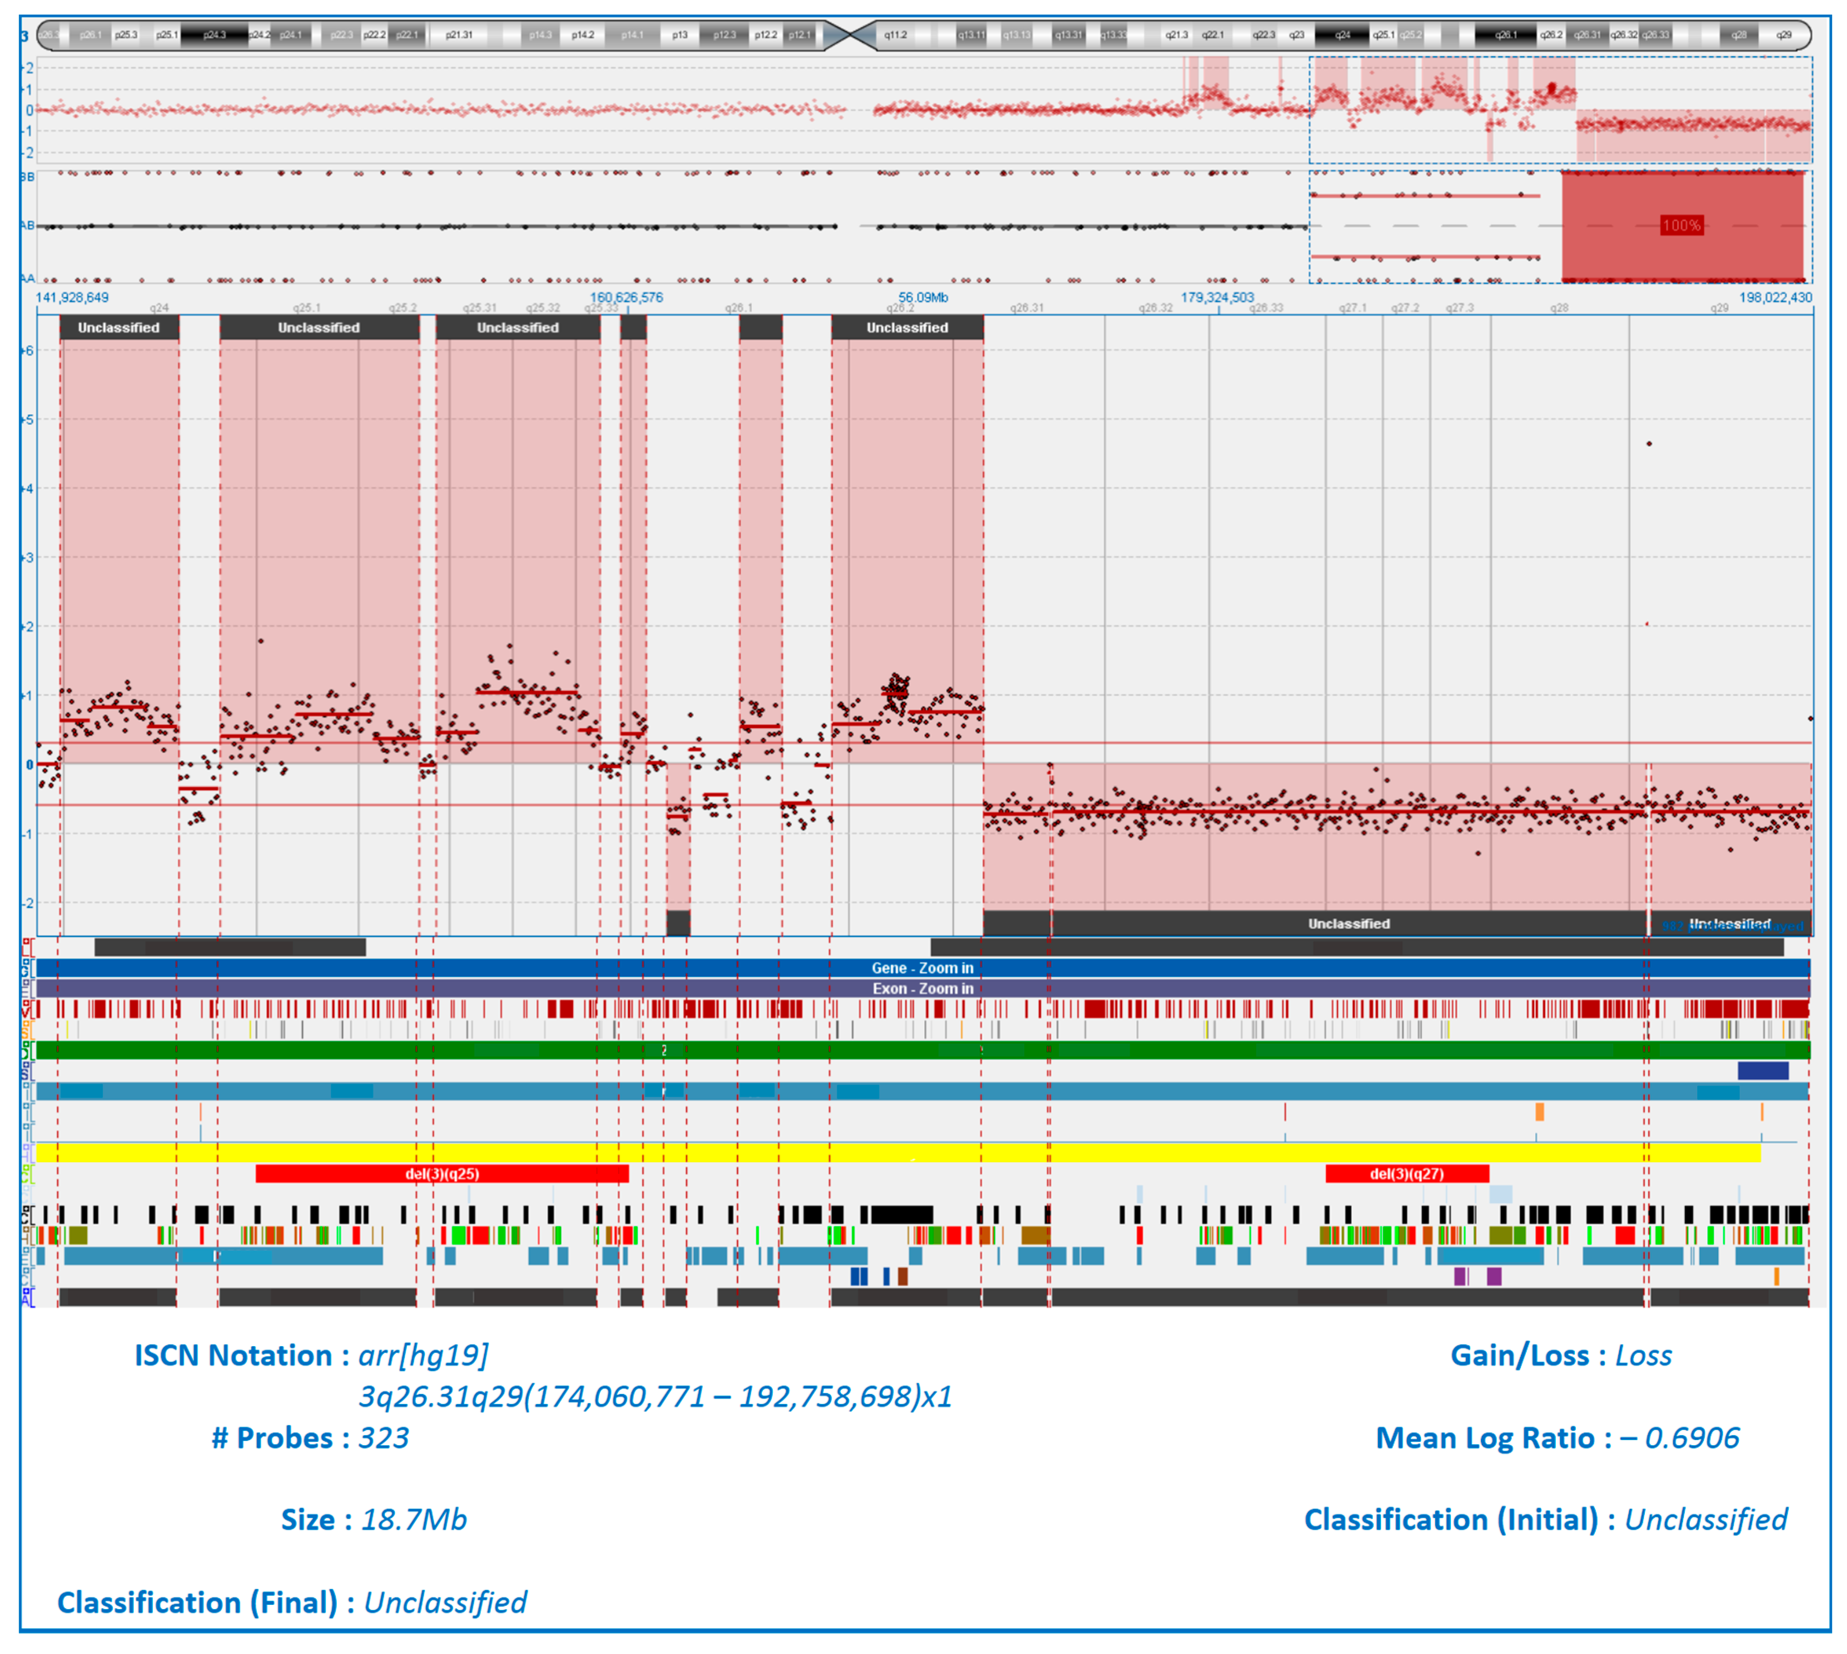Toggle the green D track box
This screenshot has height=1654, width=1847.
point(26,1044)
